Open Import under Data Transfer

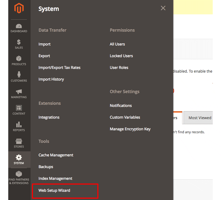coord(44,44)
